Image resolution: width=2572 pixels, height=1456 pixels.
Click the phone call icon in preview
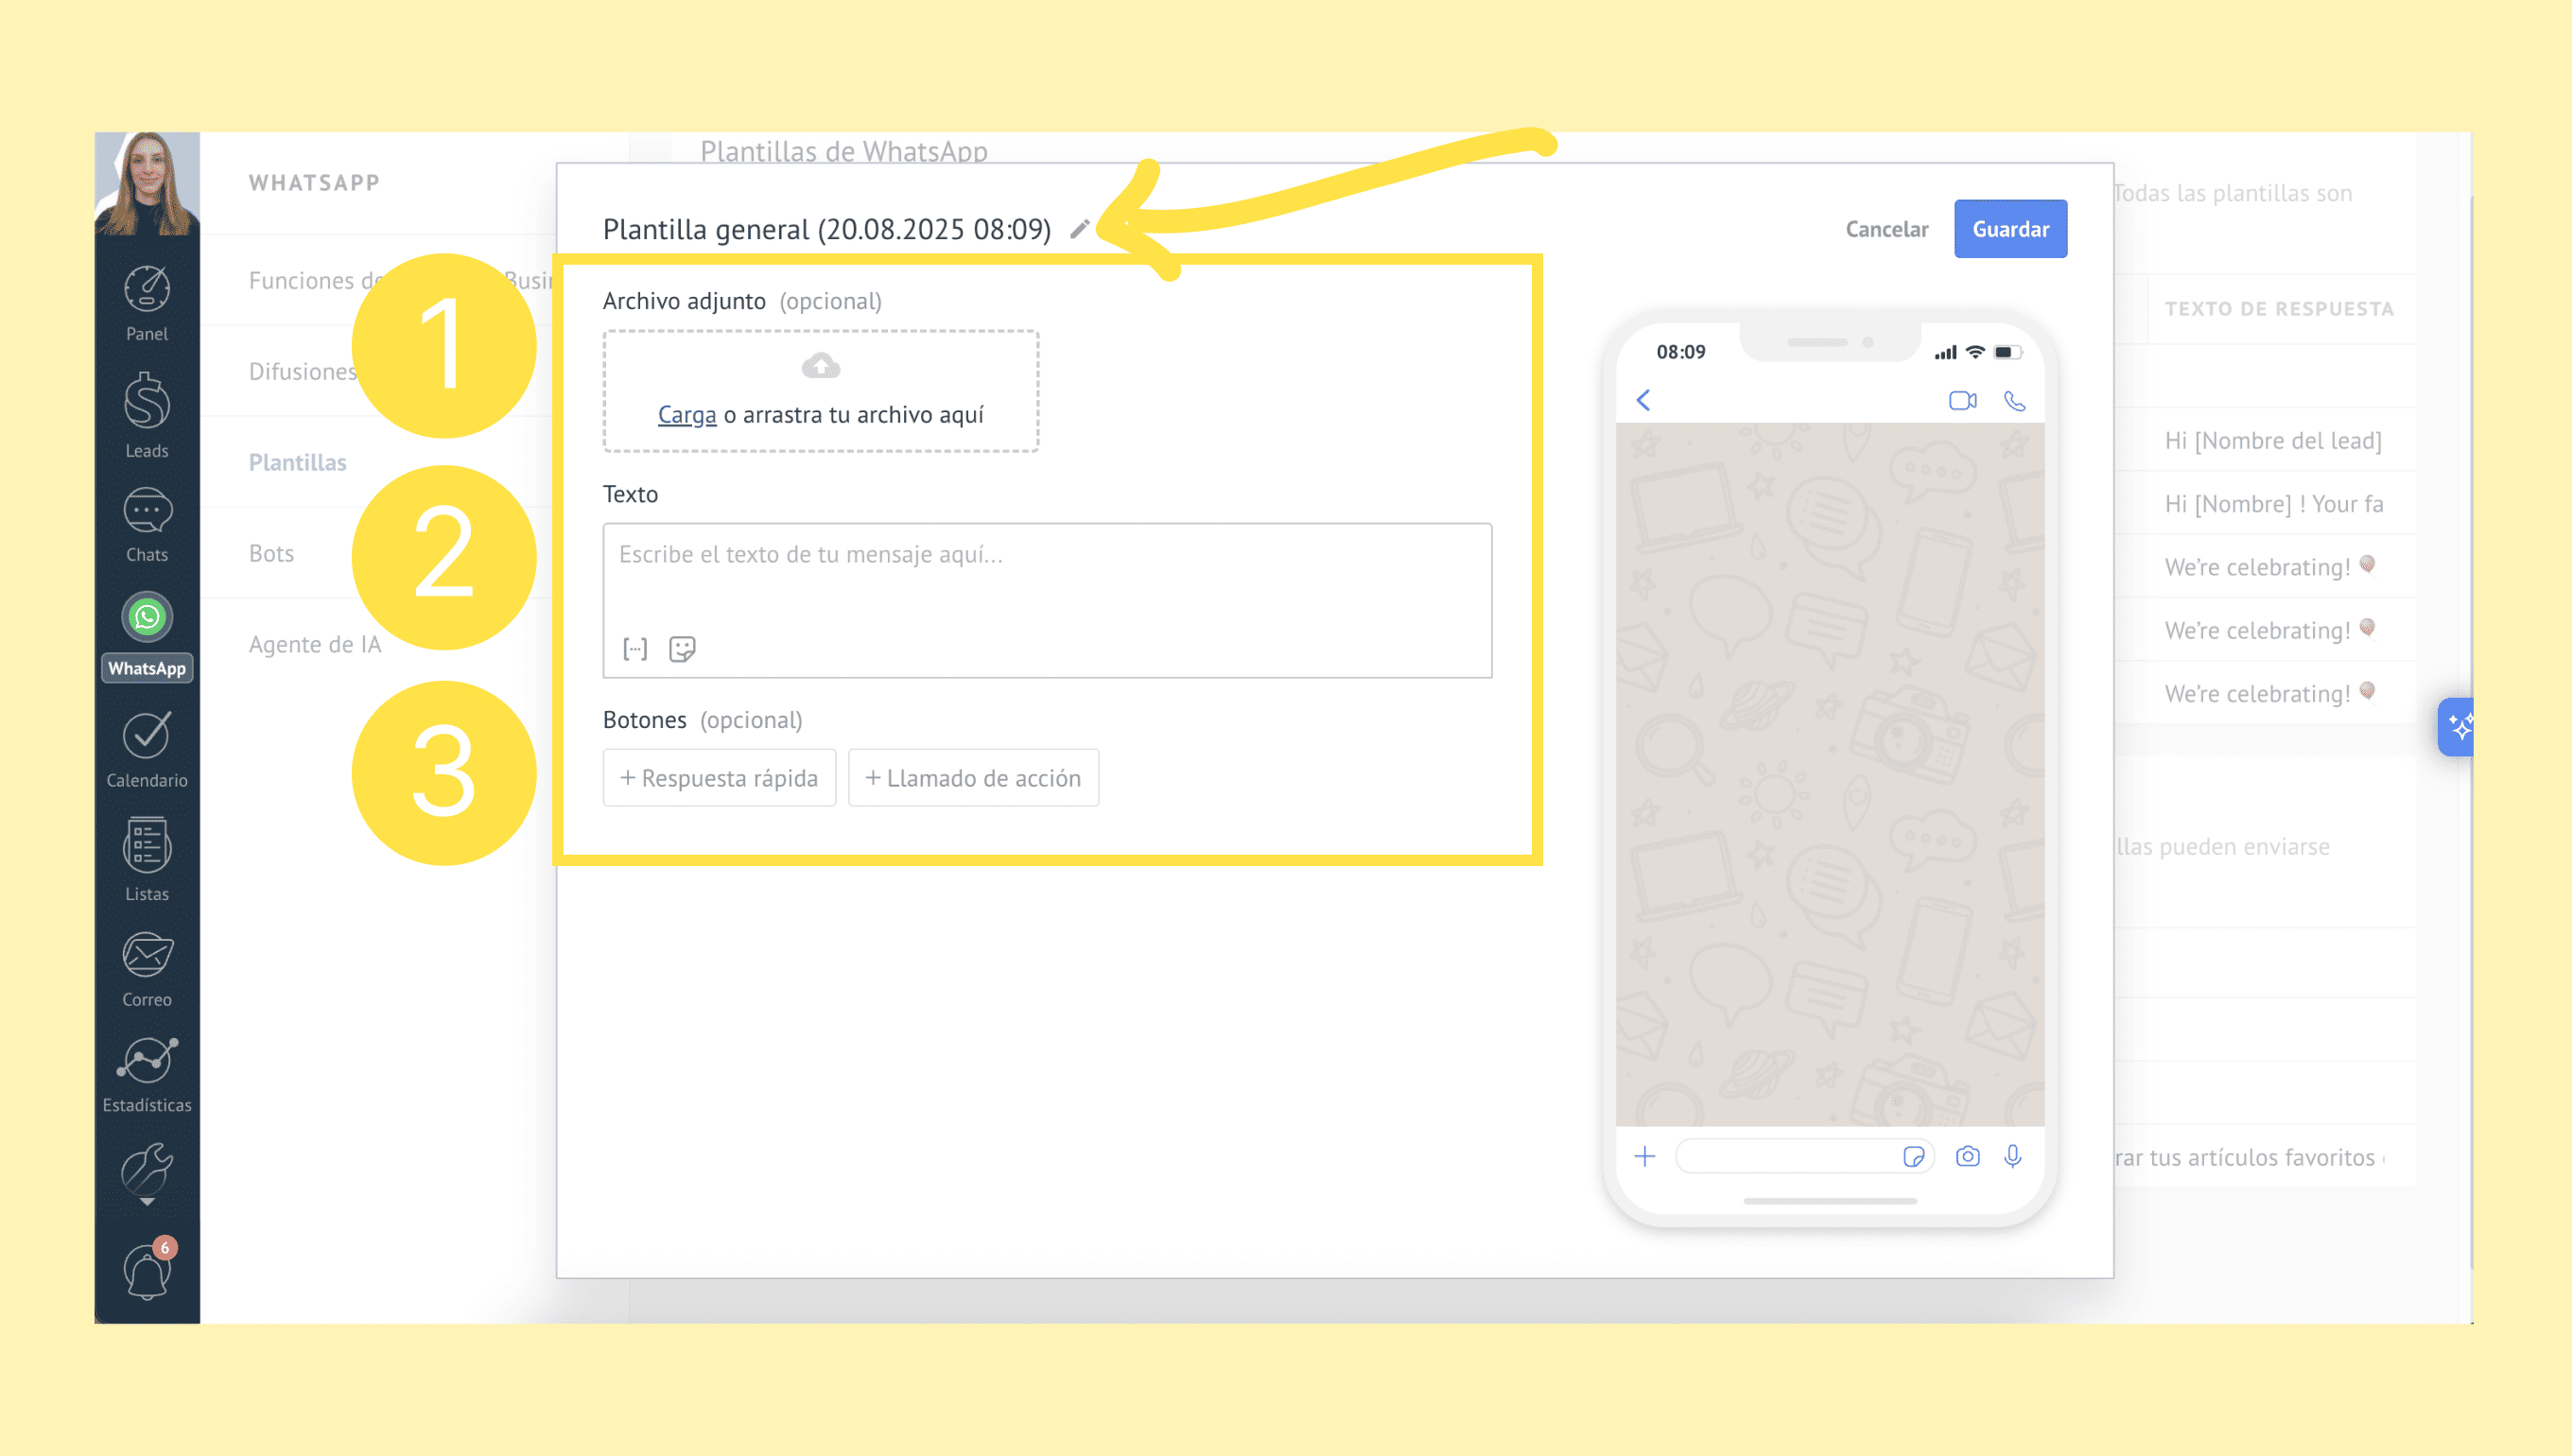[2015, 401]
